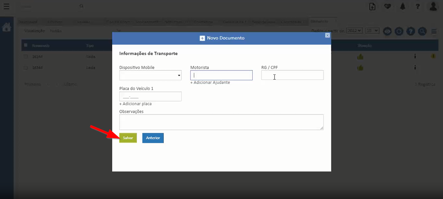This screenshot has width=443, height=199.
Task: Check the first 16344 row checkbox
Action: pyautogui.click(x=26, y=57)
